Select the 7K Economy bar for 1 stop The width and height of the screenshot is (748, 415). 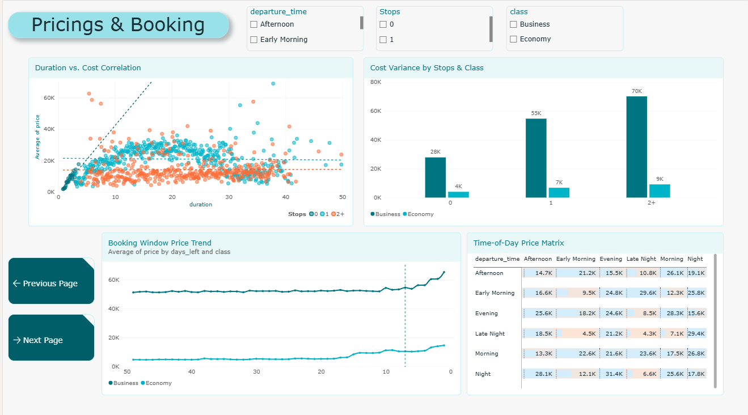coord(559,193)
